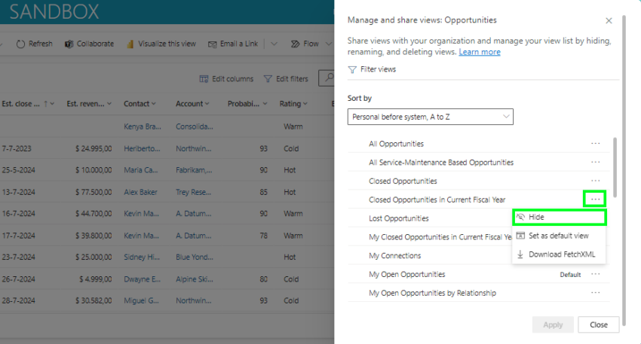Expand the Flow dropdown chevron
Image resolution: width=641 pixels, height=344 pixels.
[x=328, y=44]
